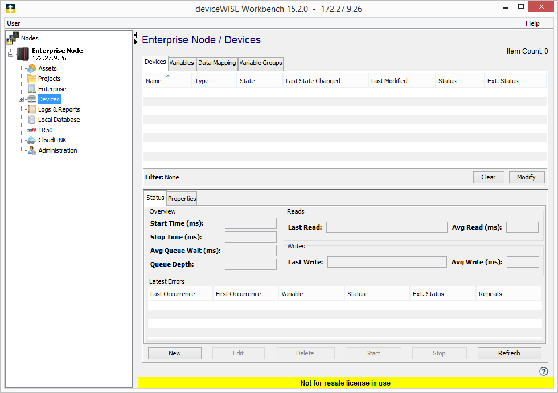The image size is (558, 393).
Task: Click the Clear filter button
Action: click(489, 177)
